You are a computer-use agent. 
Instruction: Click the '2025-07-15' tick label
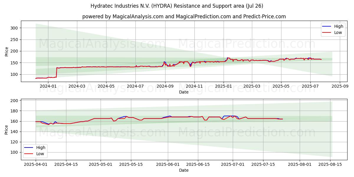point(263,165)
